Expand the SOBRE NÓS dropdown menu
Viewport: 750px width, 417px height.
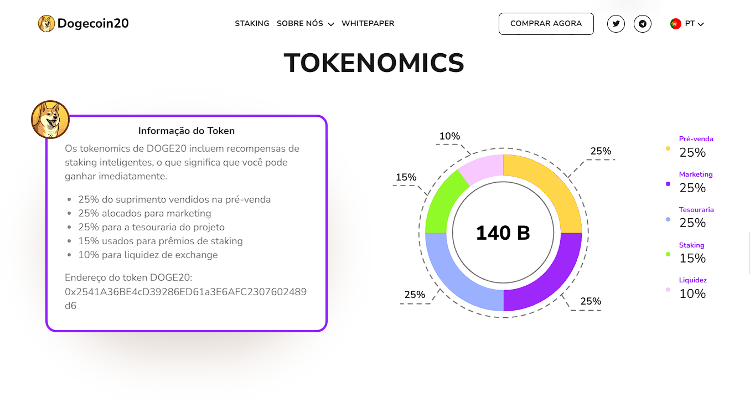tap(301, 23)
